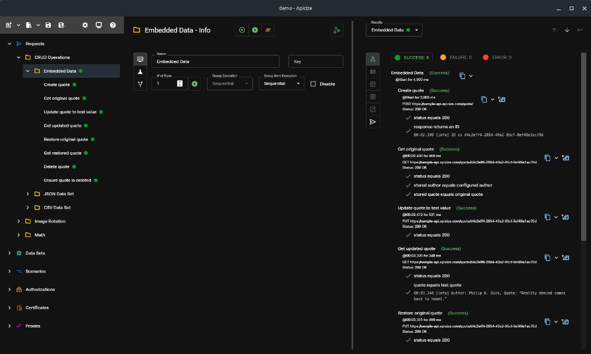Click the Name text field
Image resolution: width=591 pixels, height=354 pixels.
pyautogui.click(x=215, y=61)
